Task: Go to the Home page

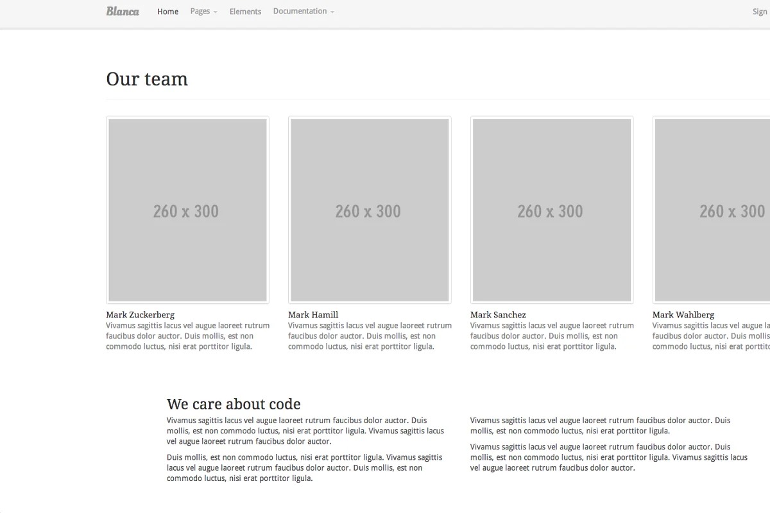Action: point(167,12)
